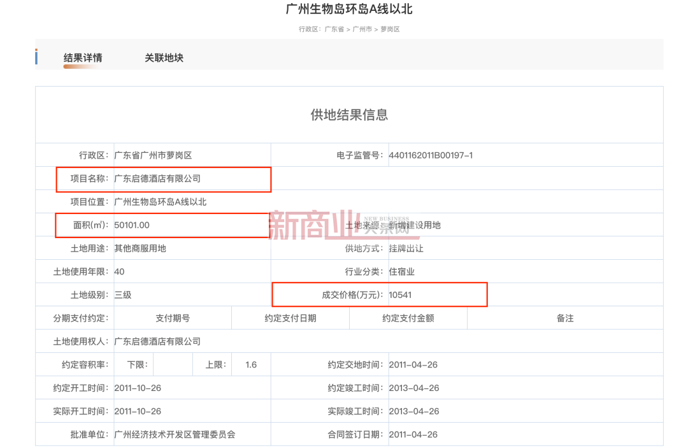688x447 pixels.
Task: Select land grade value 三级
Action: coord(123,295)
